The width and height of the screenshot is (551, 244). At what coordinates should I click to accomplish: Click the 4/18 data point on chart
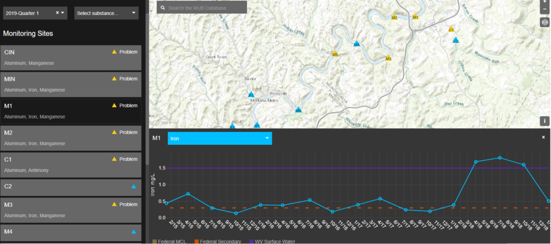(476, 162)
